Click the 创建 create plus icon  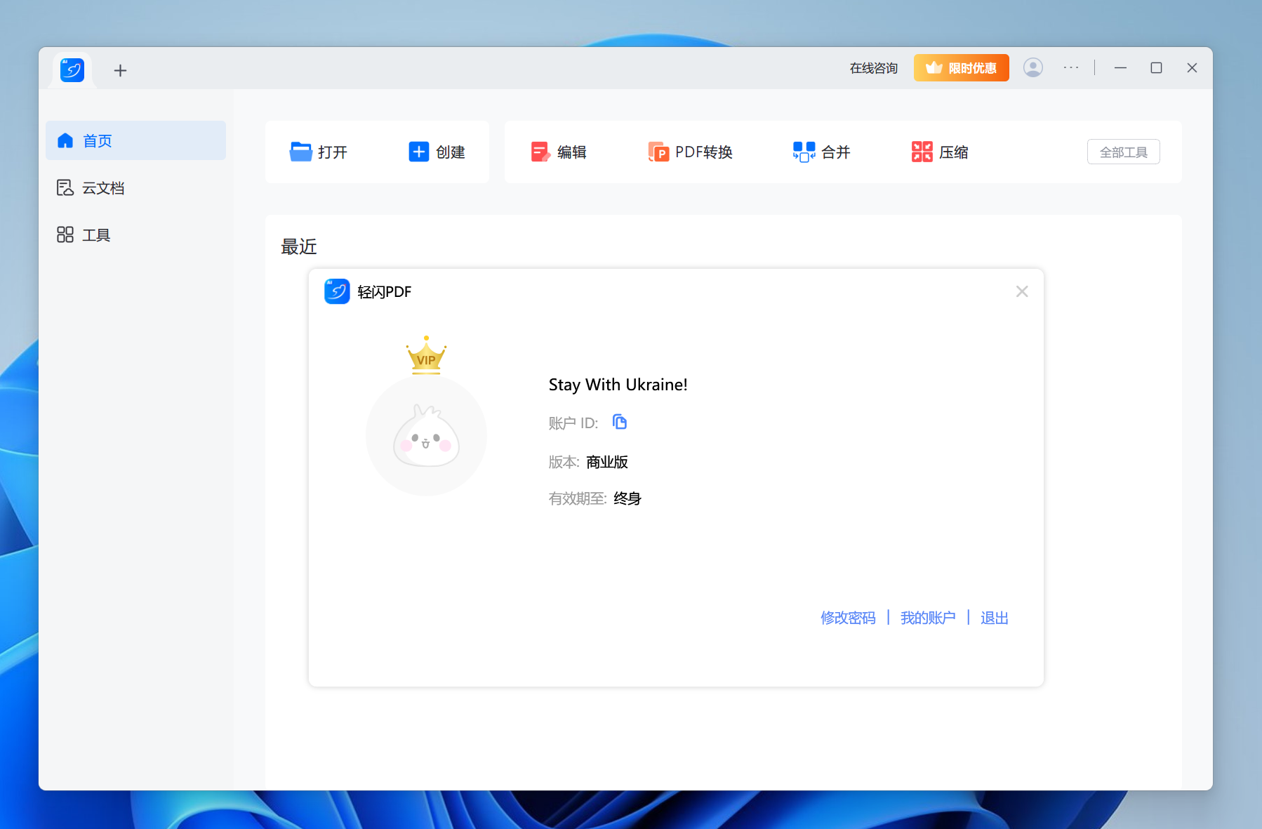tap(419, 152)
